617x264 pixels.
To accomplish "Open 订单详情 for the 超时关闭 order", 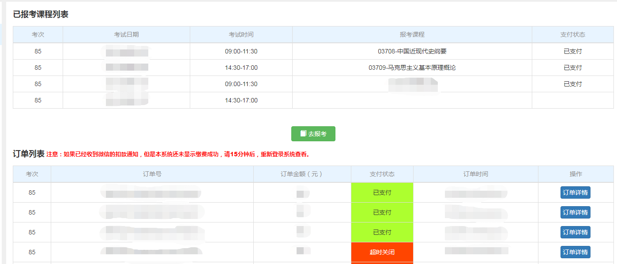I will point(575,252).
